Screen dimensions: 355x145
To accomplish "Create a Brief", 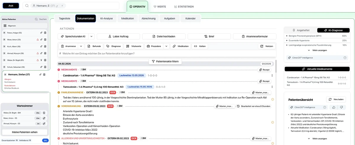I will click(x=209, y=37).
